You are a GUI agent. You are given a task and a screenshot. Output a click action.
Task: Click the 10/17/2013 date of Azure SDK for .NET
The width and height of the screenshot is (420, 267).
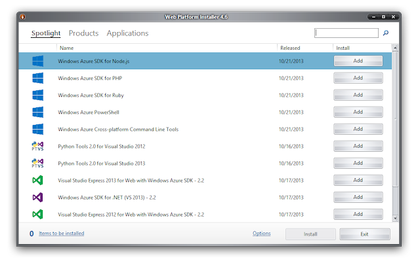click(x=291, y=198)
